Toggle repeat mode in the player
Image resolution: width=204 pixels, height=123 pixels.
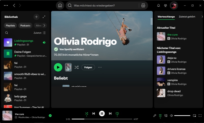click(117, 114)
